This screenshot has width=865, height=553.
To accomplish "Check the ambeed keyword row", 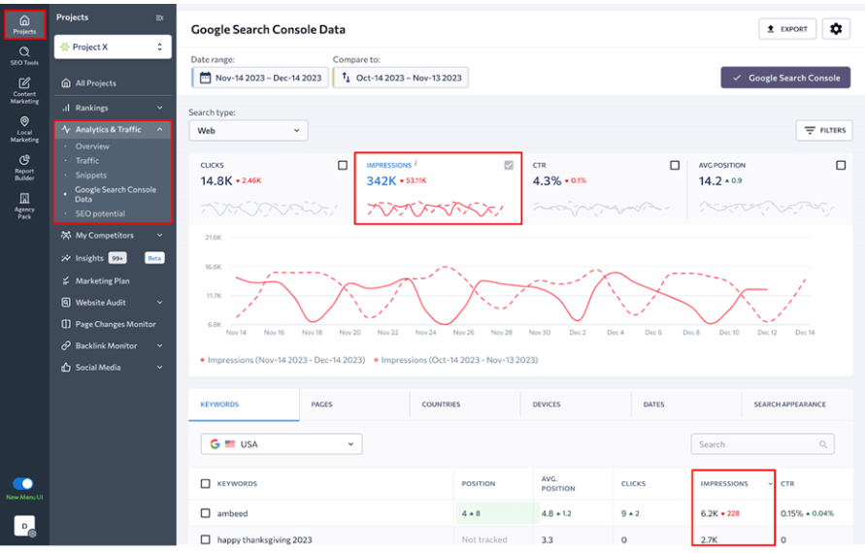I will click(205, 513).
